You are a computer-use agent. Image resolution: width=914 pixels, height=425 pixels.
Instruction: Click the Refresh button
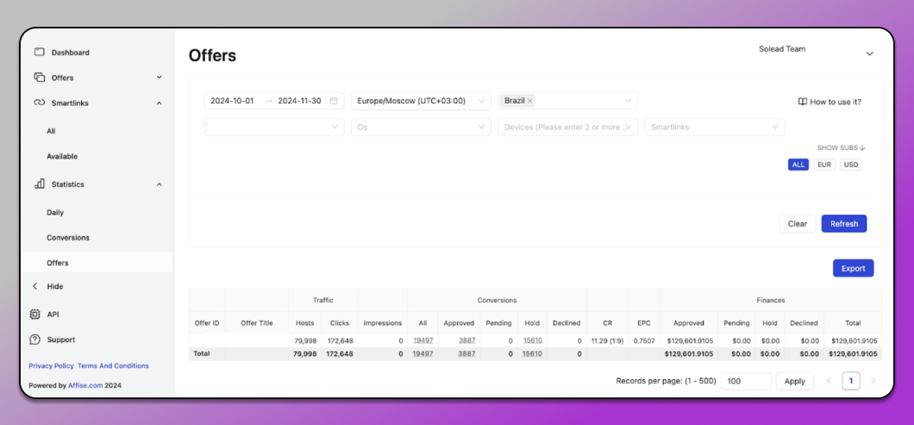point(843,224)
